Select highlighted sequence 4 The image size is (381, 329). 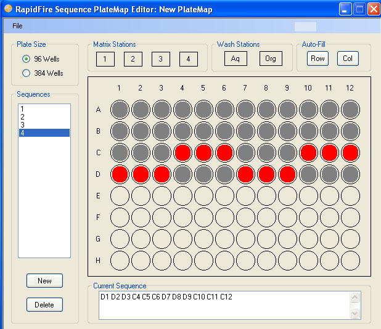pyautogui.click(x=44, y=133)
